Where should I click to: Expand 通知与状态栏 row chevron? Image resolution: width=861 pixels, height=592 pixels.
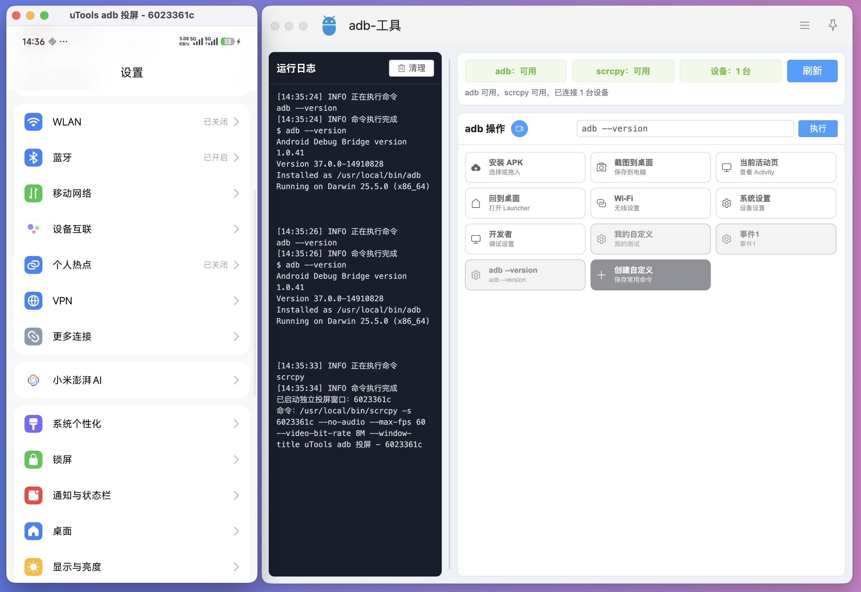[236, 495]
